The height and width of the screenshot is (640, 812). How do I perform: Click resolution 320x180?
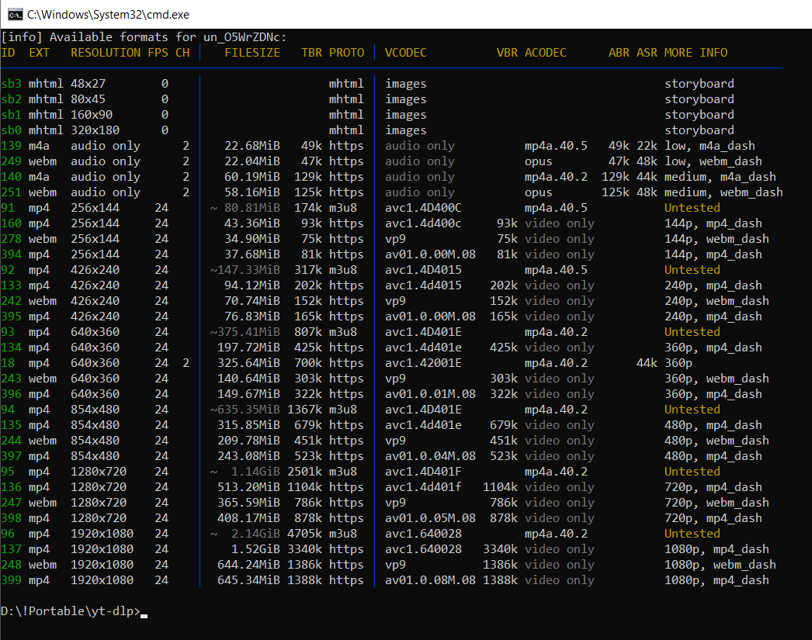(x=95, y=130)
